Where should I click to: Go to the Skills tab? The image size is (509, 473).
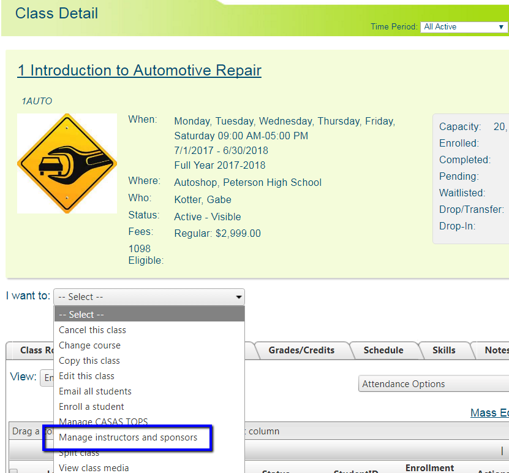(443, 350)
